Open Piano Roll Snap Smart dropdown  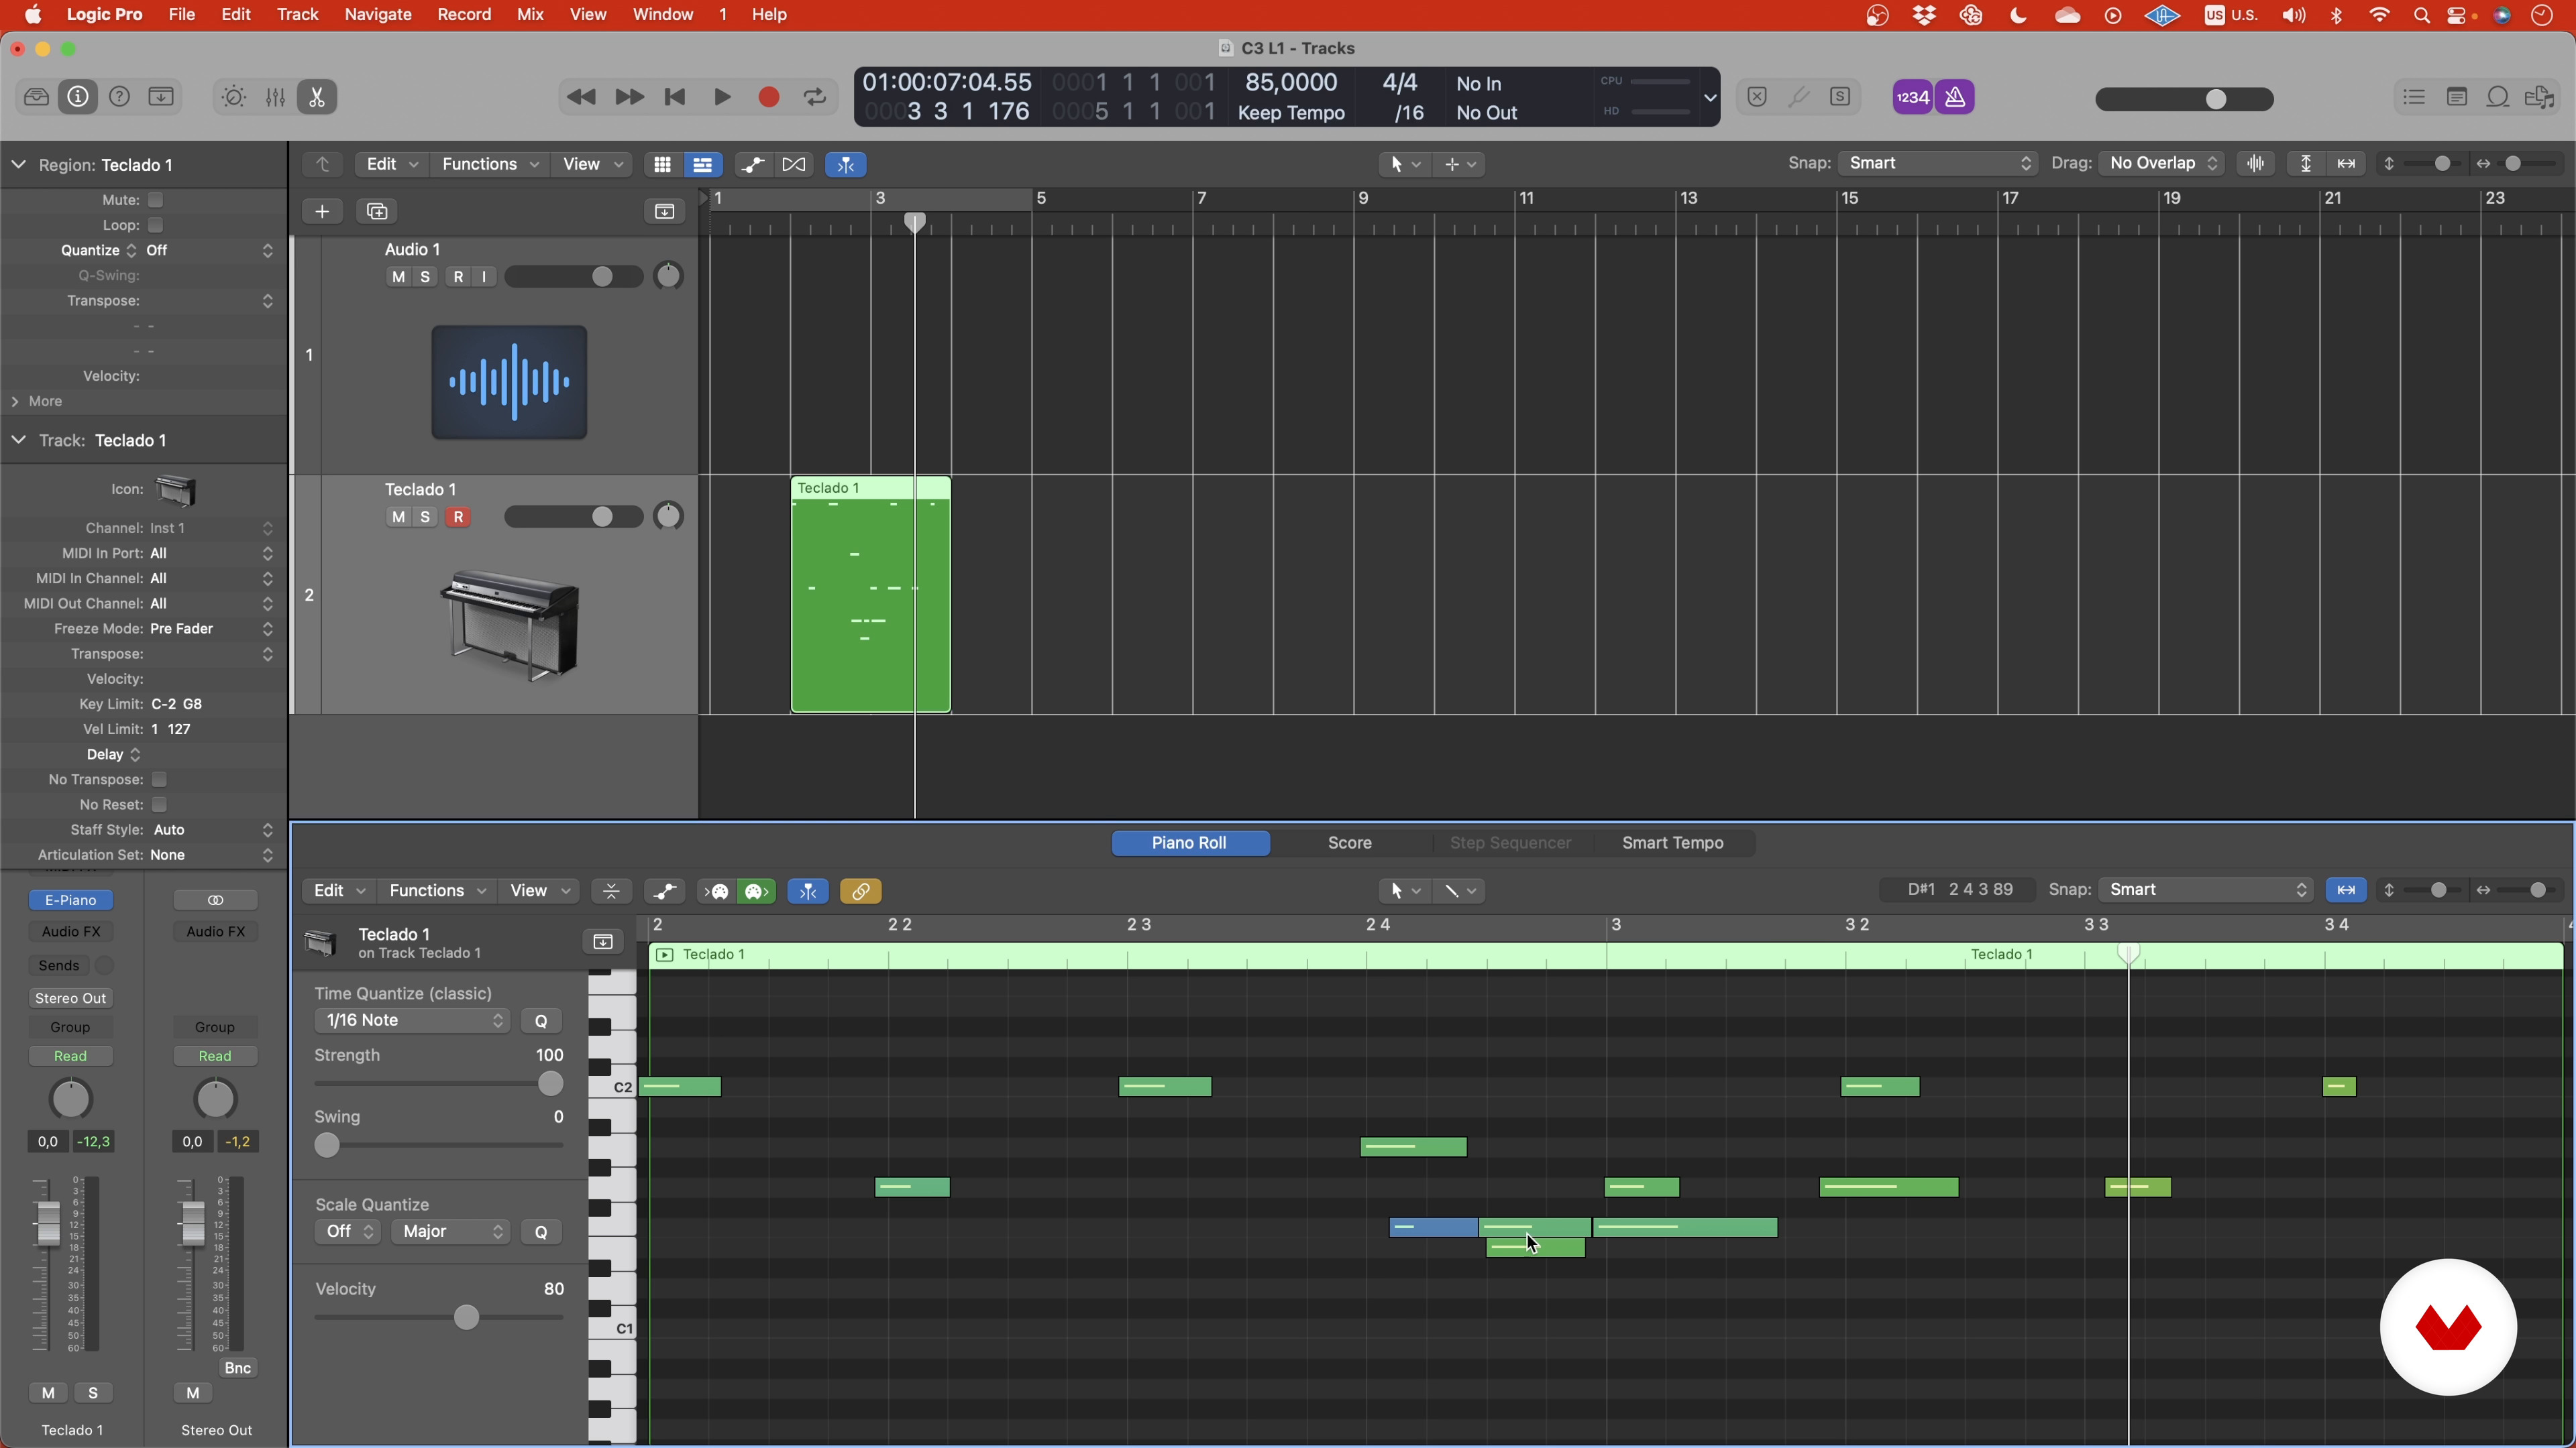pos(2206,890)
